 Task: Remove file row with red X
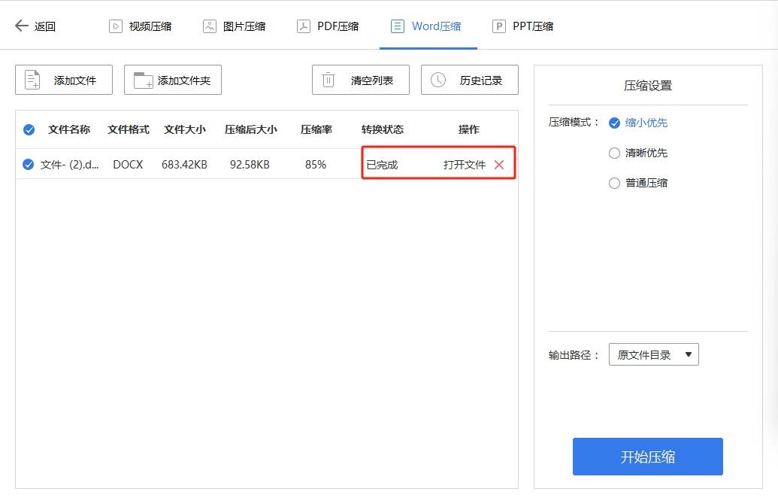click(x=499, y=164)
